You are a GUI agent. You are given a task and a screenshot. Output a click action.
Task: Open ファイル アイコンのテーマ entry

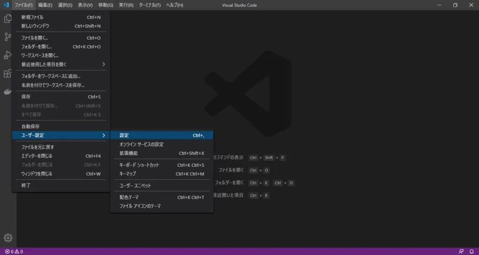162,206
